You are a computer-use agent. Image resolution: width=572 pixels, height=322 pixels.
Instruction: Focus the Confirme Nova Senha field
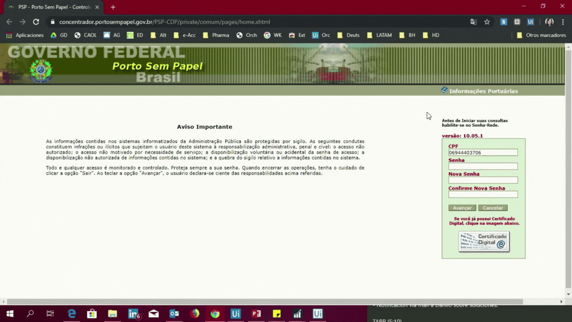[483, 194]
